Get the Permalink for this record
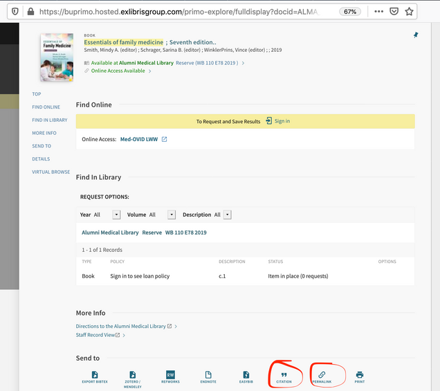The height and width of the screenshot is (391, 440). pyautogui.click(x=322, y=374)
